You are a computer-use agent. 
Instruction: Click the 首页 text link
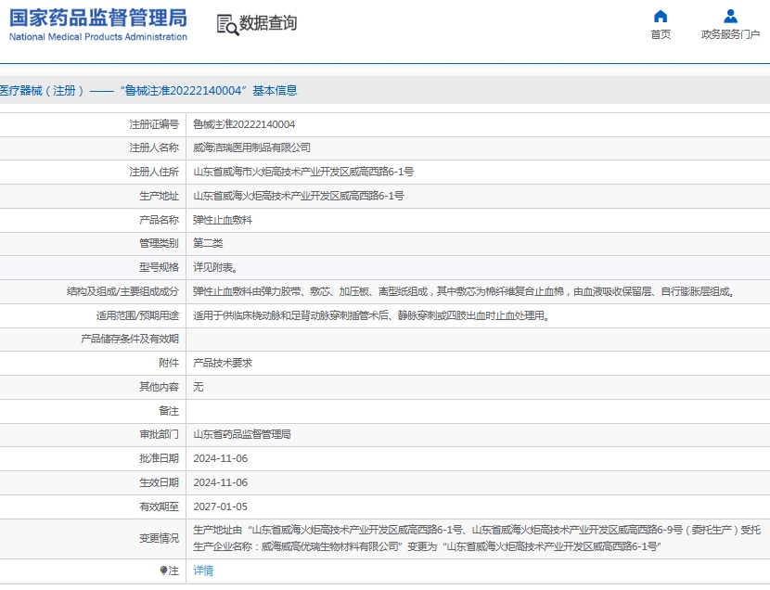(x=661, y=34)
